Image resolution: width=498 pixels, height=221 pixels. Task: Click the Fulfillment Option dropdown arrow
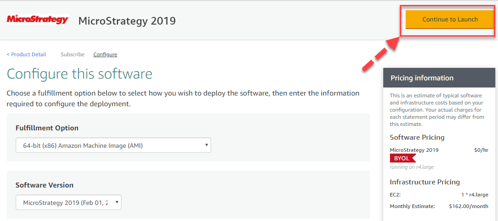(x=206, y=145)
